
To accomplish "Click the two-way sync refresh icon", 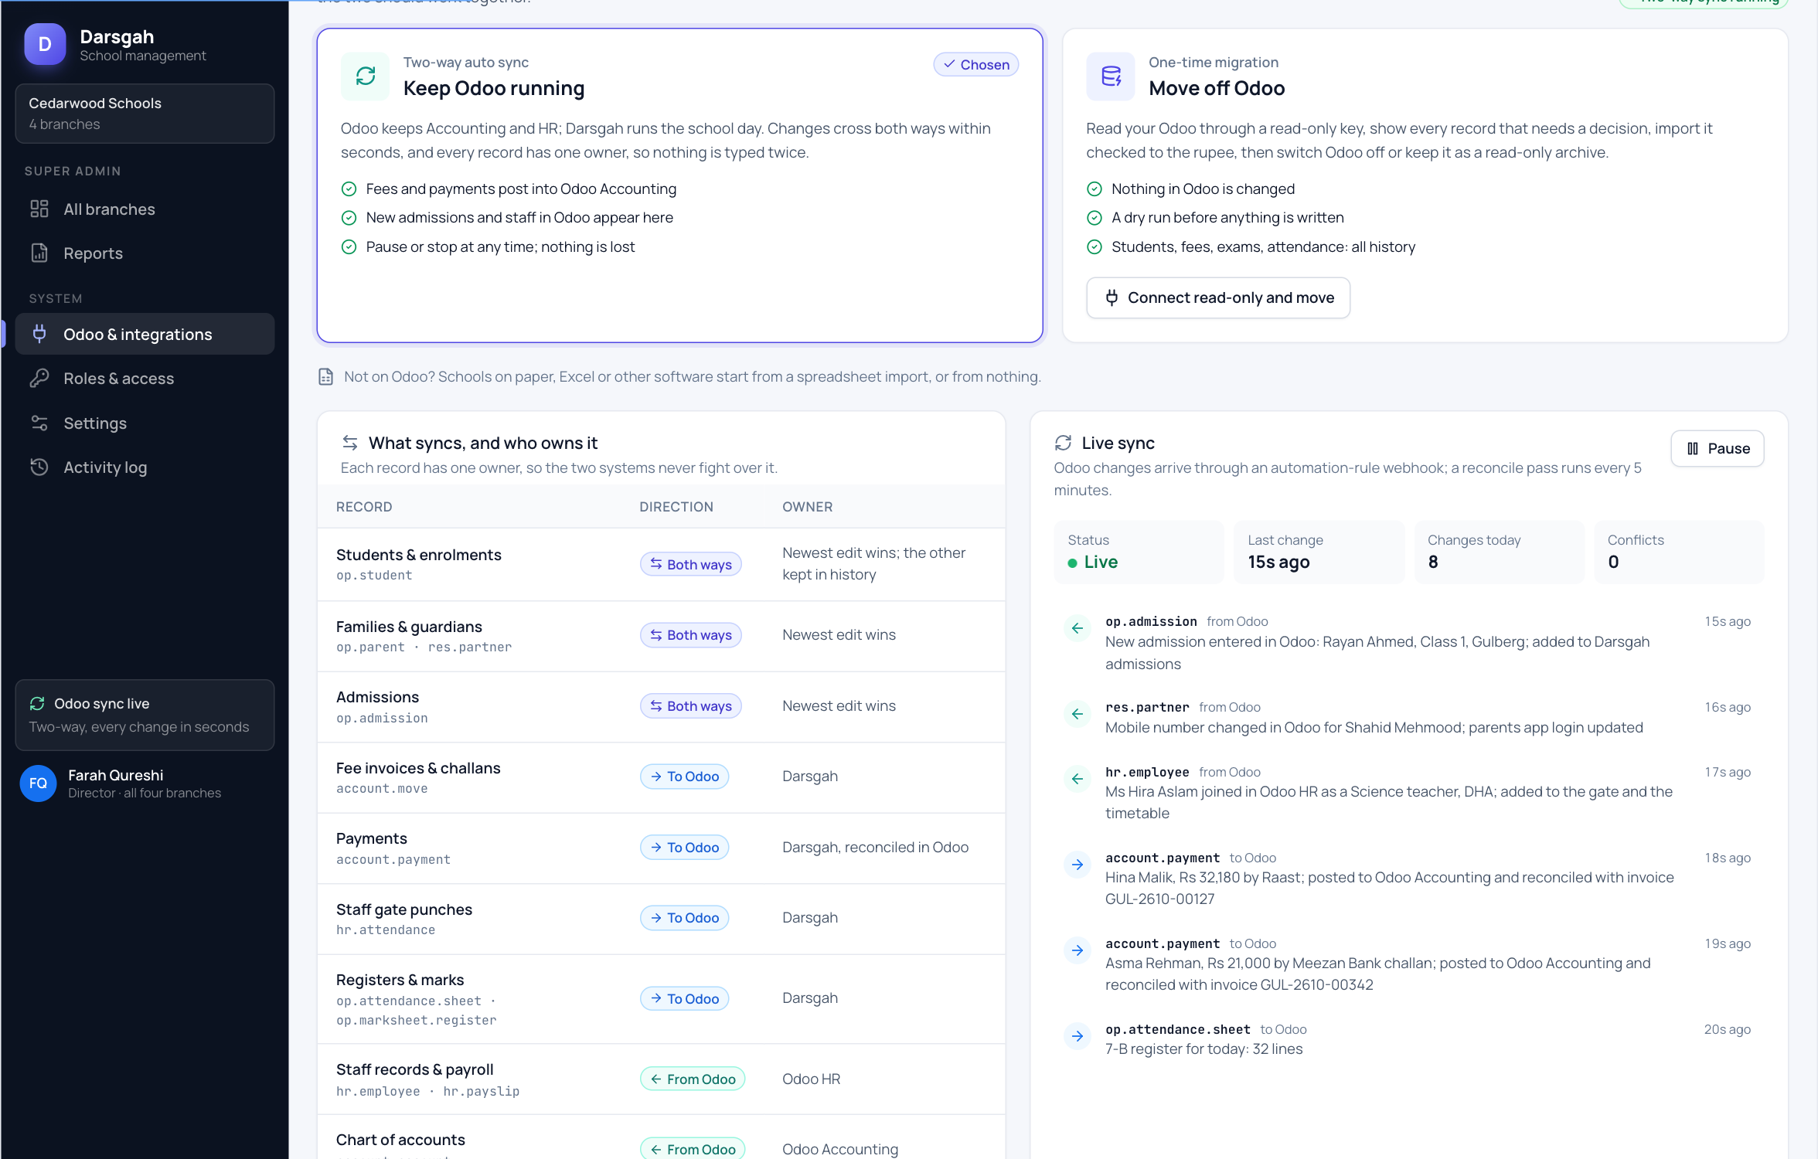I will [366, 76].
